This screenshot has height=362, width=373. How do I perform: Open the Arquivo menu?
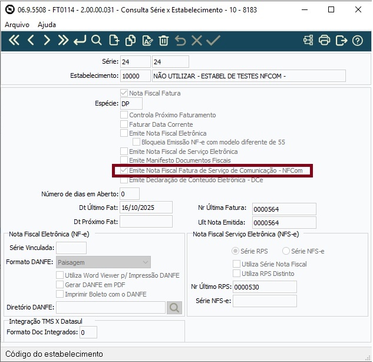(17, 25)
